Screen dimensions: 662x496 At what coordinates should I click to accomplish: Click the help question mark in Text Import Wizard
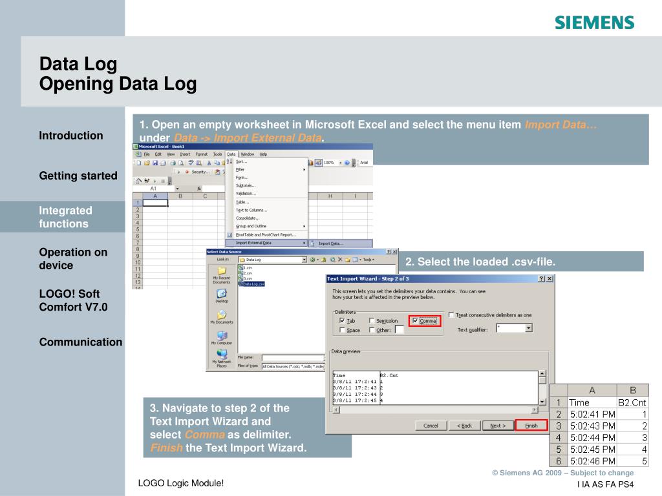[542, 279]
